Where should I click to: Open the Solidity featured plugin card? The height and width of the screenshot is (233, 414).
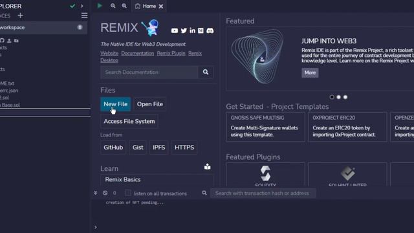click(265, 174)
